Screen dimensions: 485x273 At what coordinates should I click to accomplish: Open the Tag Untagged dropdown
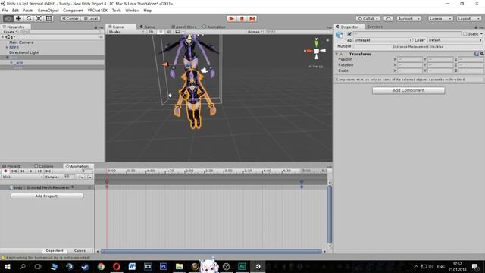[383, 40]
